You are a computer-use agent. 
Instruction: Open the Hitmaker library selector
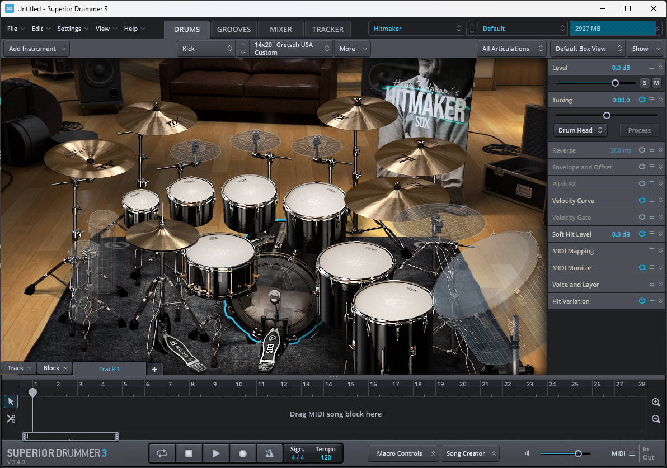pos(416,29)
